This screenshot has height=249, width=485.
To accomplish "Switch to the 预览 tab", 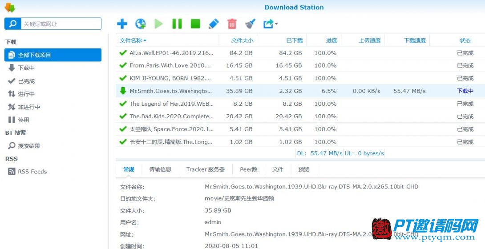I will pos(304,169).
